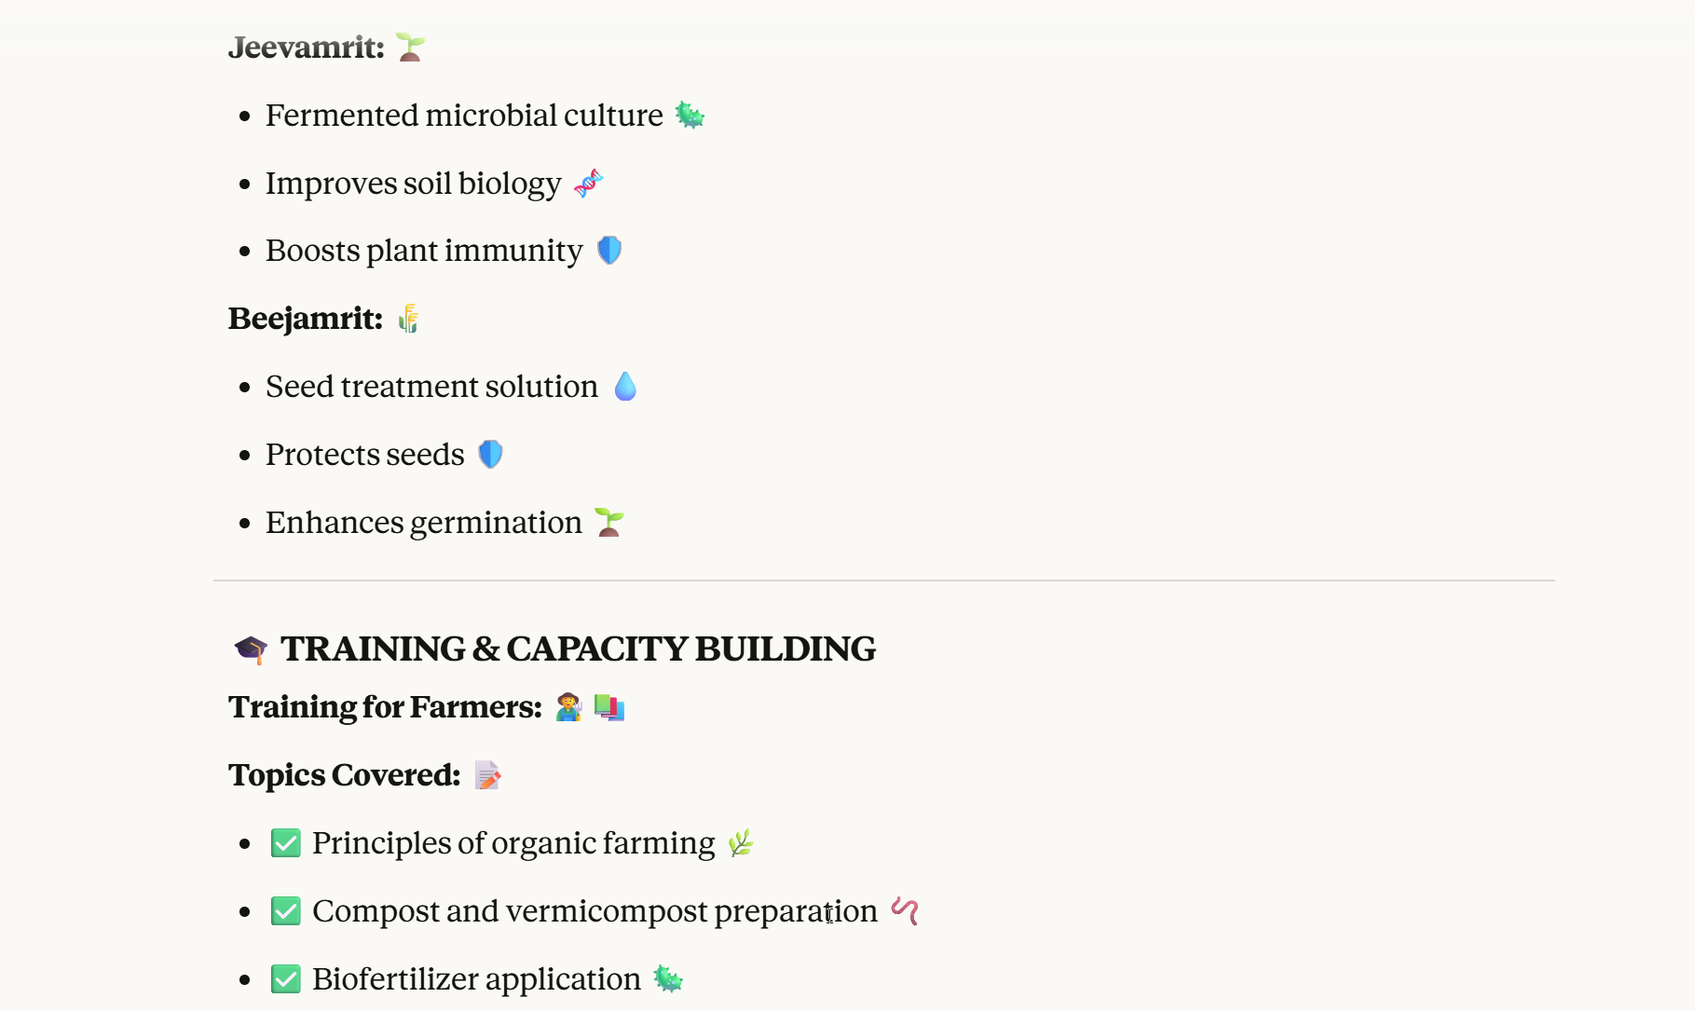Click the shield emoji after plant immunity
Screen dimensions: 1695x1011
click(x=609, y=251)
